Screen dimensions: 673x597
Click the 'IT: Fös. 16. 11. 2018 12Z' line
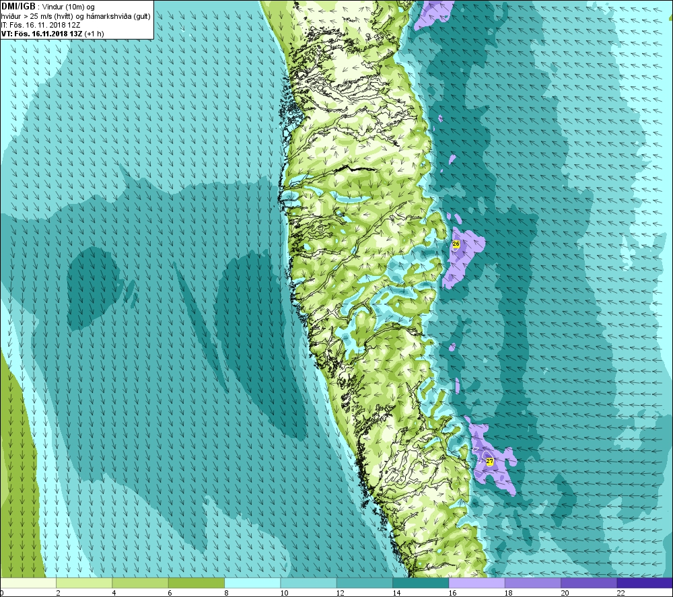[41, 25]
